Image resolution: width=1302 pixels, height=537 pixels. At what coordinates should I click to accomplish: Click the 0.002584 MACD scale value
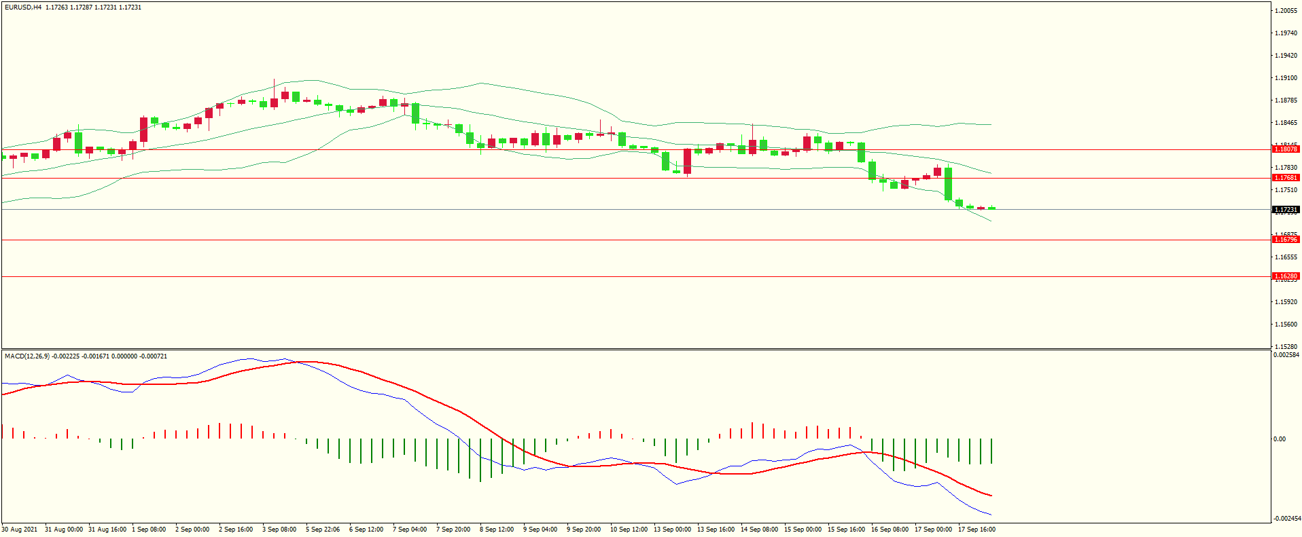click(1286, 355)
